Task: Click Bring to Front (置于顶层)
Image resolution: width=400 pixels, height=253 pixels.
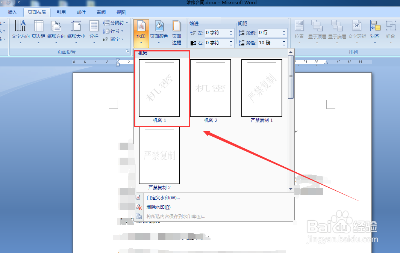Action: (317, 32)
